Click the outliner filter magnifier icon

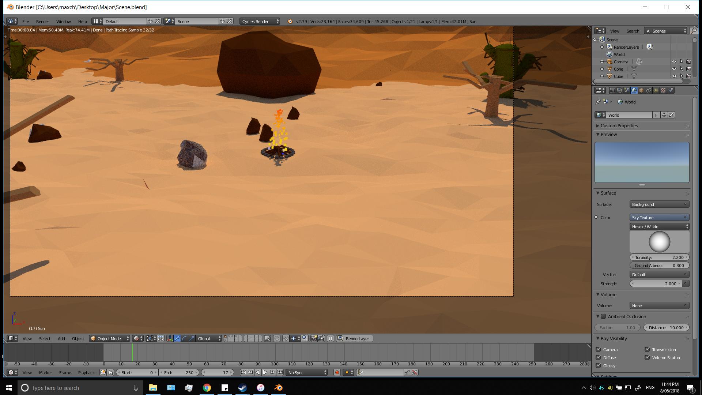tap(694, 31)
